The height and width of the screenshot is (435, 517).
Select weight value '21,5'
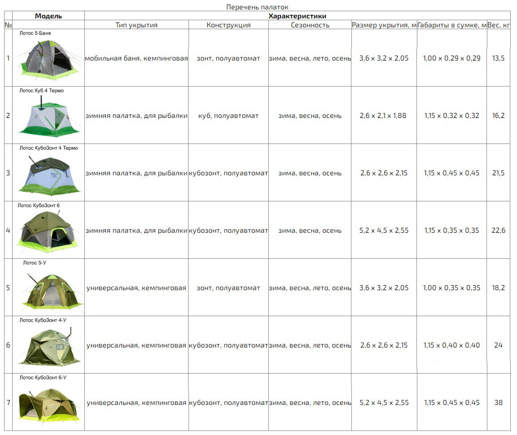pos(499,173)
